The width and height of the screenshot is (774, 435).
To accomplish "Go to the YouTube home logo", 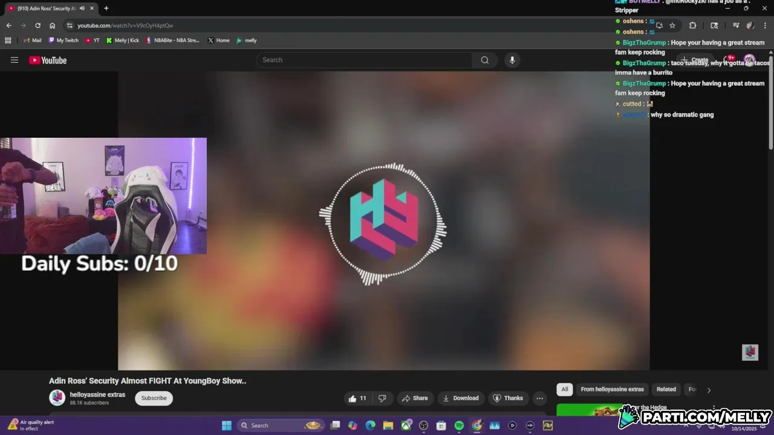I will [x=48, y=60].
